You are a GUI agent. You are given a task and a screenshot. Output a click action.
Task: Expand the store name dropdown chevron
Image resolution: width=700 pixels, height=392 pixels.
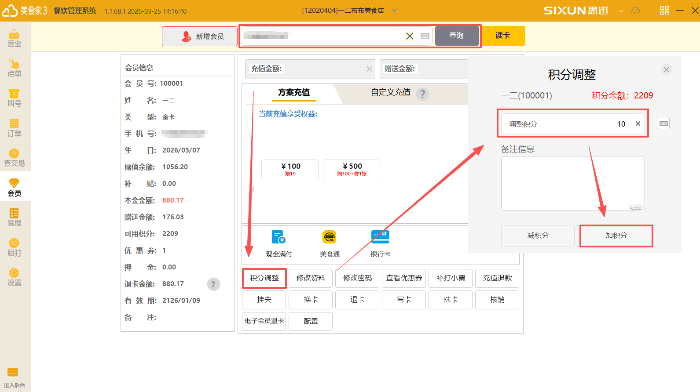(395, 11)
